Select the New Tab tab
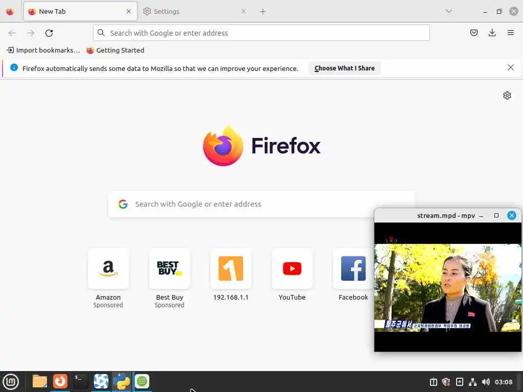523x392 pixels. pyautogui.click(x=80, y=12)
